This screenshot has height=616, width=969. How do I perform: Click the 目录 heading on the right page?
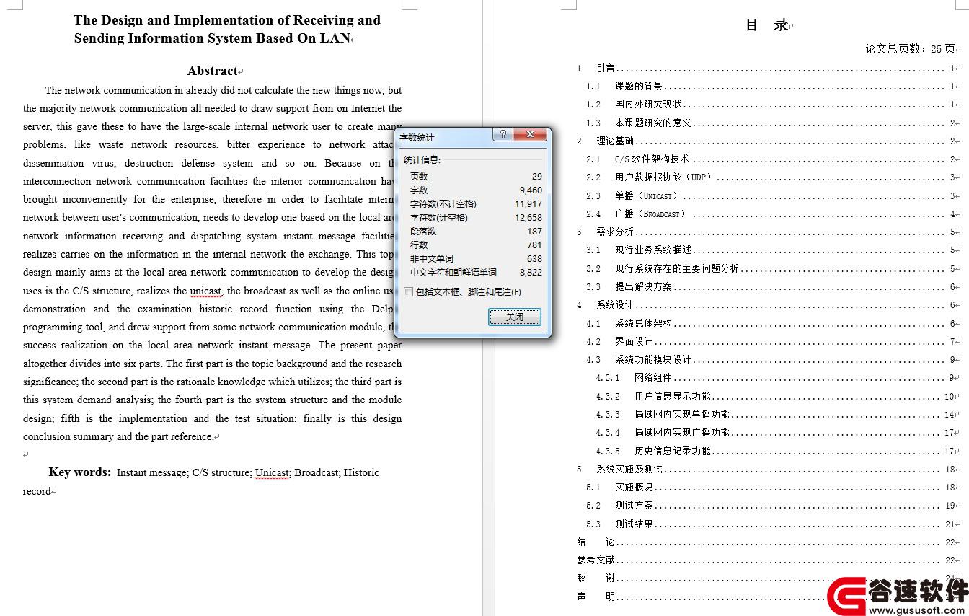tap(767, 25)
